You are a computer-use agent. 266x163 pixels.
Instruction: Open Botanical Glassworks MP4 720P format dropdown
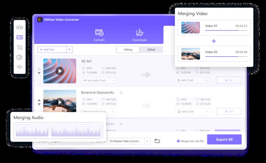193,112
